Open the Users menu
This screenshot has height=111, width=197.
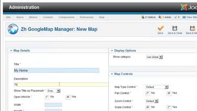(x=20, y=17)
